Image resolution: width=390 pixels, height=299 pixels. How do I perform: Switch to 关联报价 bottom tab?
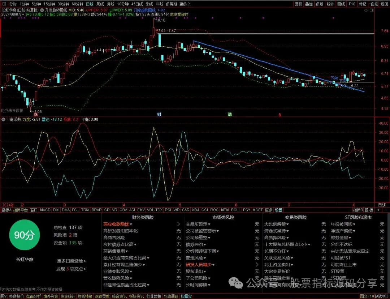[16, 296]
